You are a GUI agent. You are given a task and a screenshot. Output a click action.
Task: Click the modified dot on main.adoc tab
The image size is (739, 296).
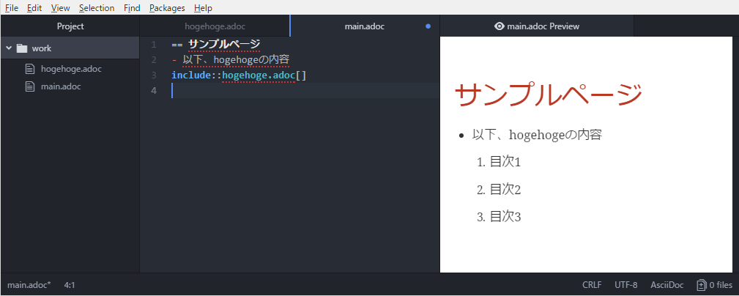[428, 26]
